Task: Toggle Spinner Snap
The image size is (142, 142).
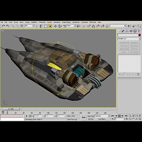Action: 102,26
